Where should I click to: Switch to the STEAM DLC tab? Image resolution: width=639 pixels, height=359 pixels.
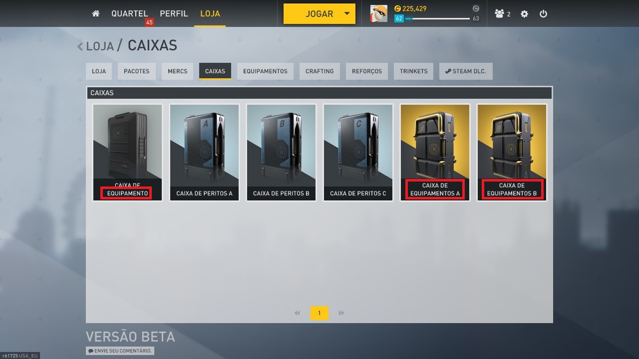tap(466, 71)
